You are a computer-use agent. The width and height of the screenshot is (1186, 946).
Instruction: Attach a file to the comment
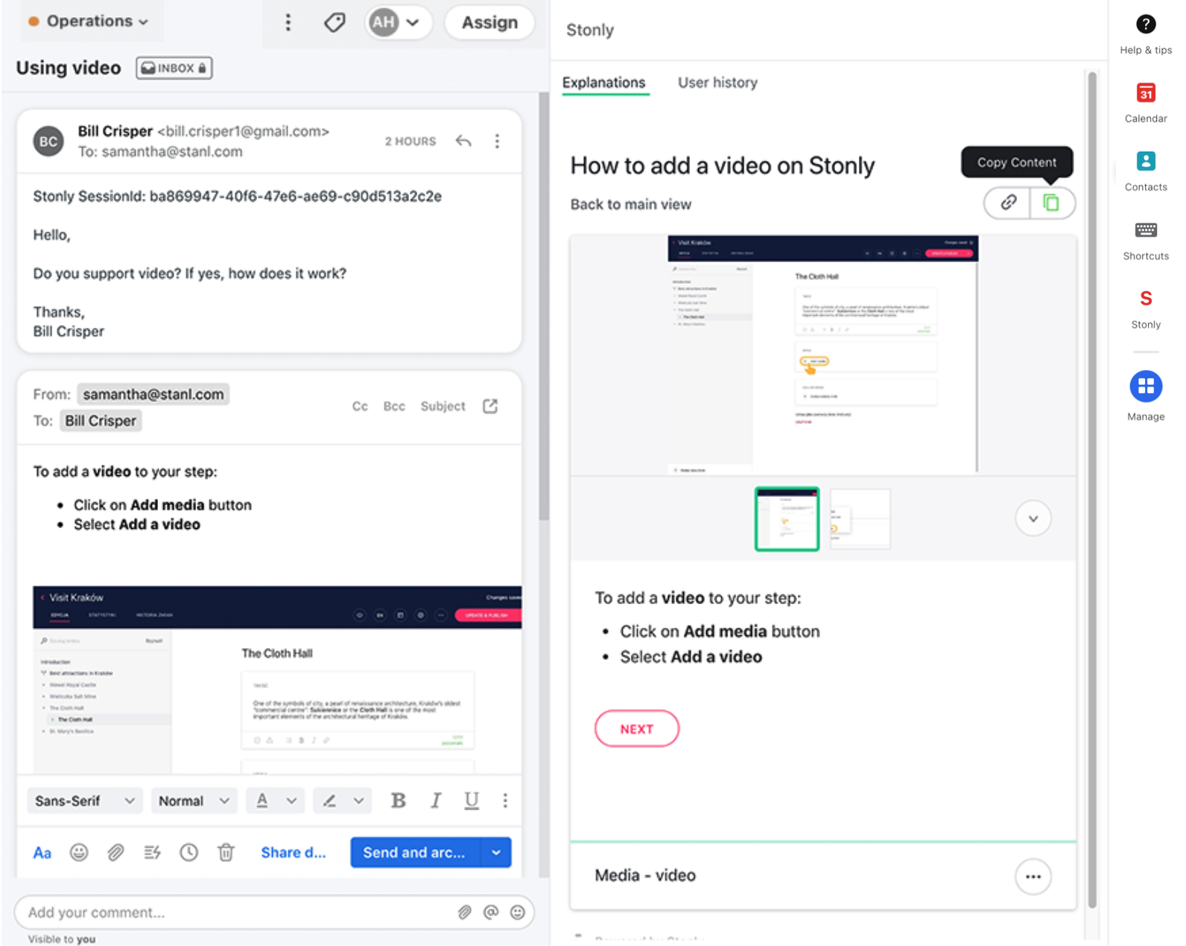point(464,912)
